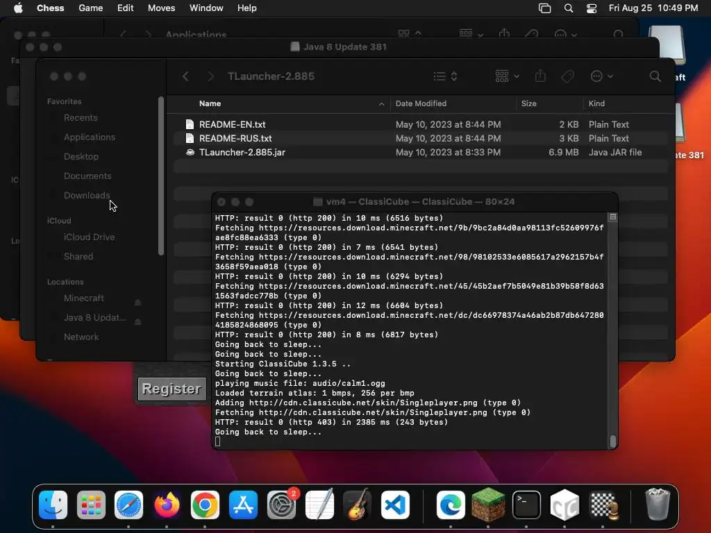Screen dimensions: 711x533
Task: Open Minecraft location in Finder sidebar
Action: [x=84, y=298]
